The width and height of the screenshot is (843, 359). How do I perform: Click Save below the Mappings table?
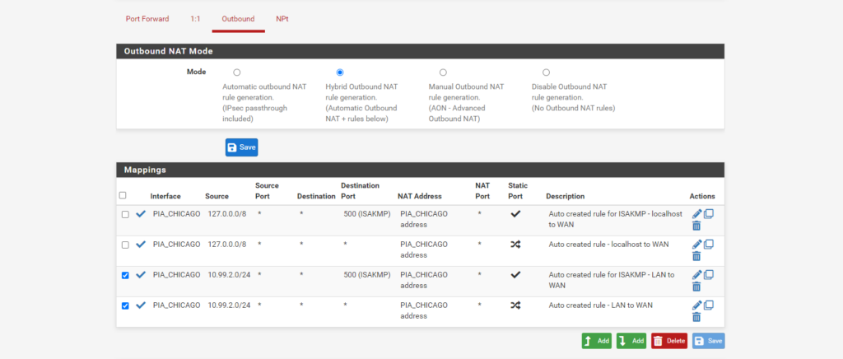point(708,341)
